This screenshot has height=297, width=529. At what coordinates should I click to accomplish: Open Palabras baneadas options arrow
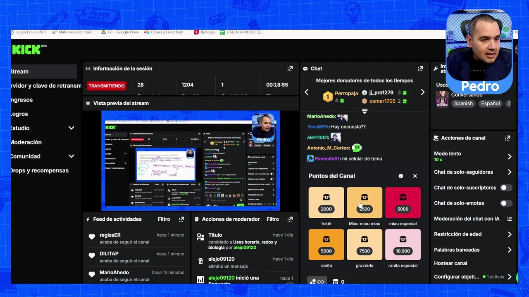pyautogui.click(x=509, y=250)
